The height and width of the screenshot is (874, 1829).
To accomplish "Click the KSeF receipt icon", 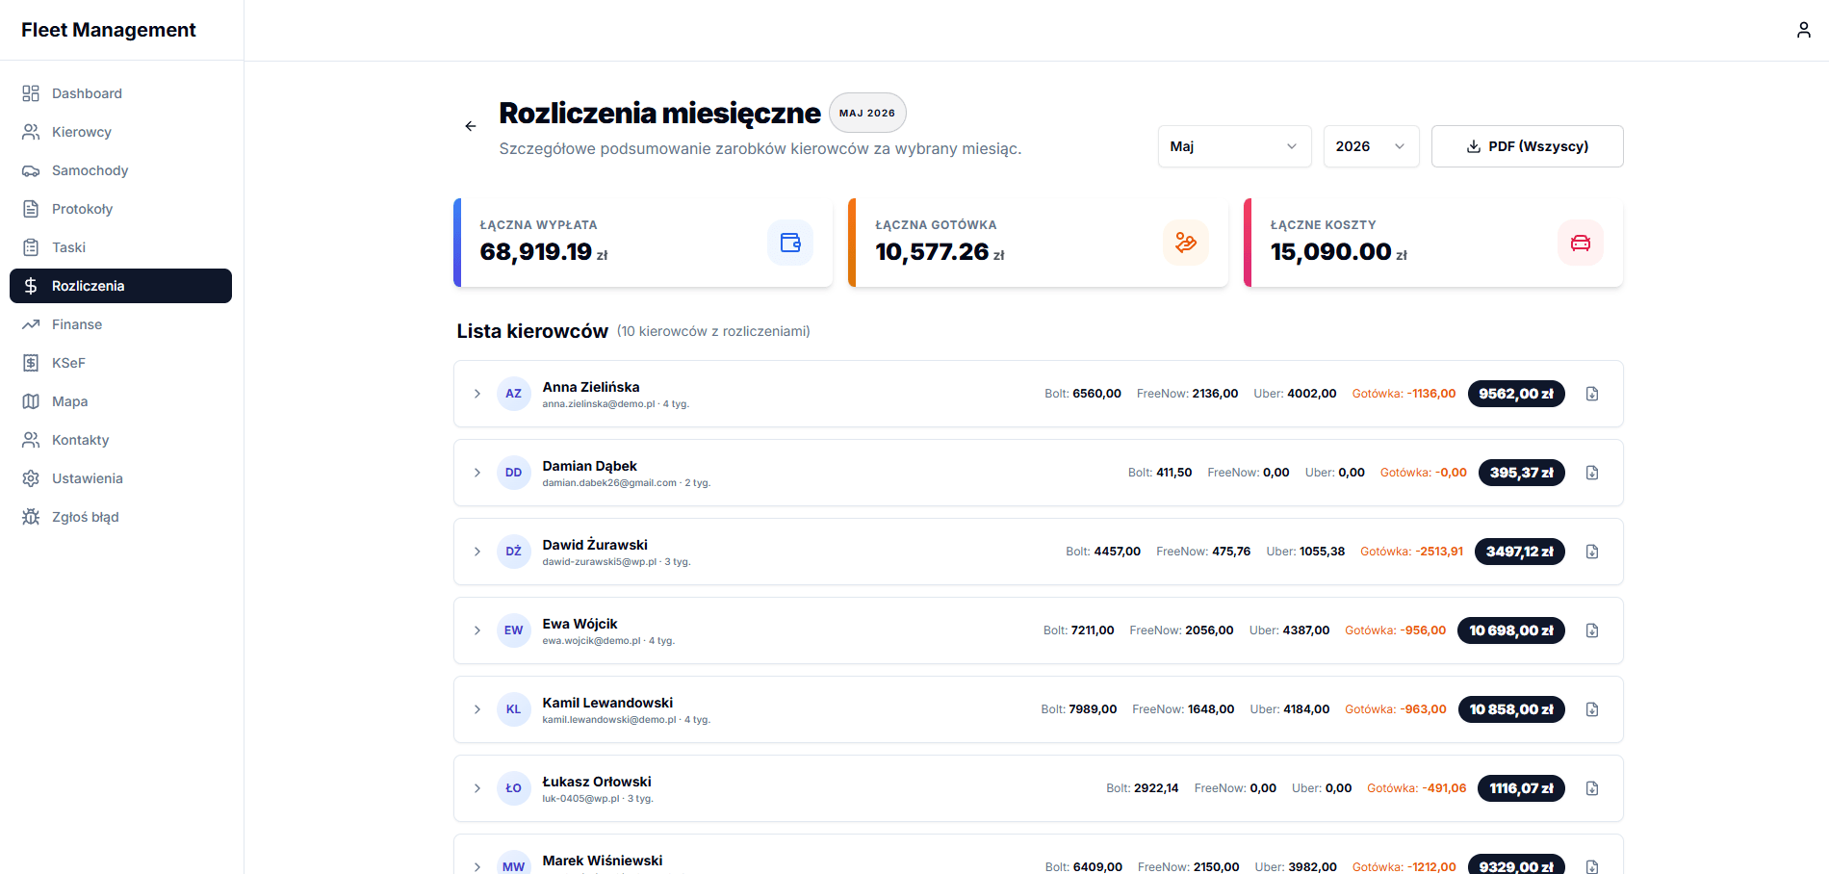I will (x=31, y=363).
